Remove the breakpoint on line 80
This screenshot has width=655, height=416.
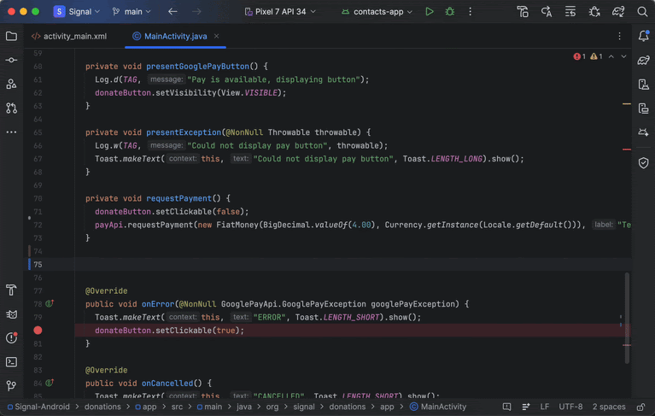tap(38, 331)
